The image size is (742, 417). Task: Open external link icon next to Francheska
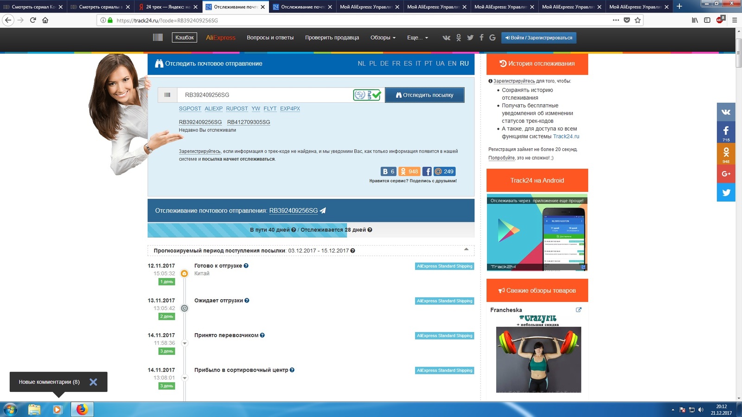coord(579,310)
